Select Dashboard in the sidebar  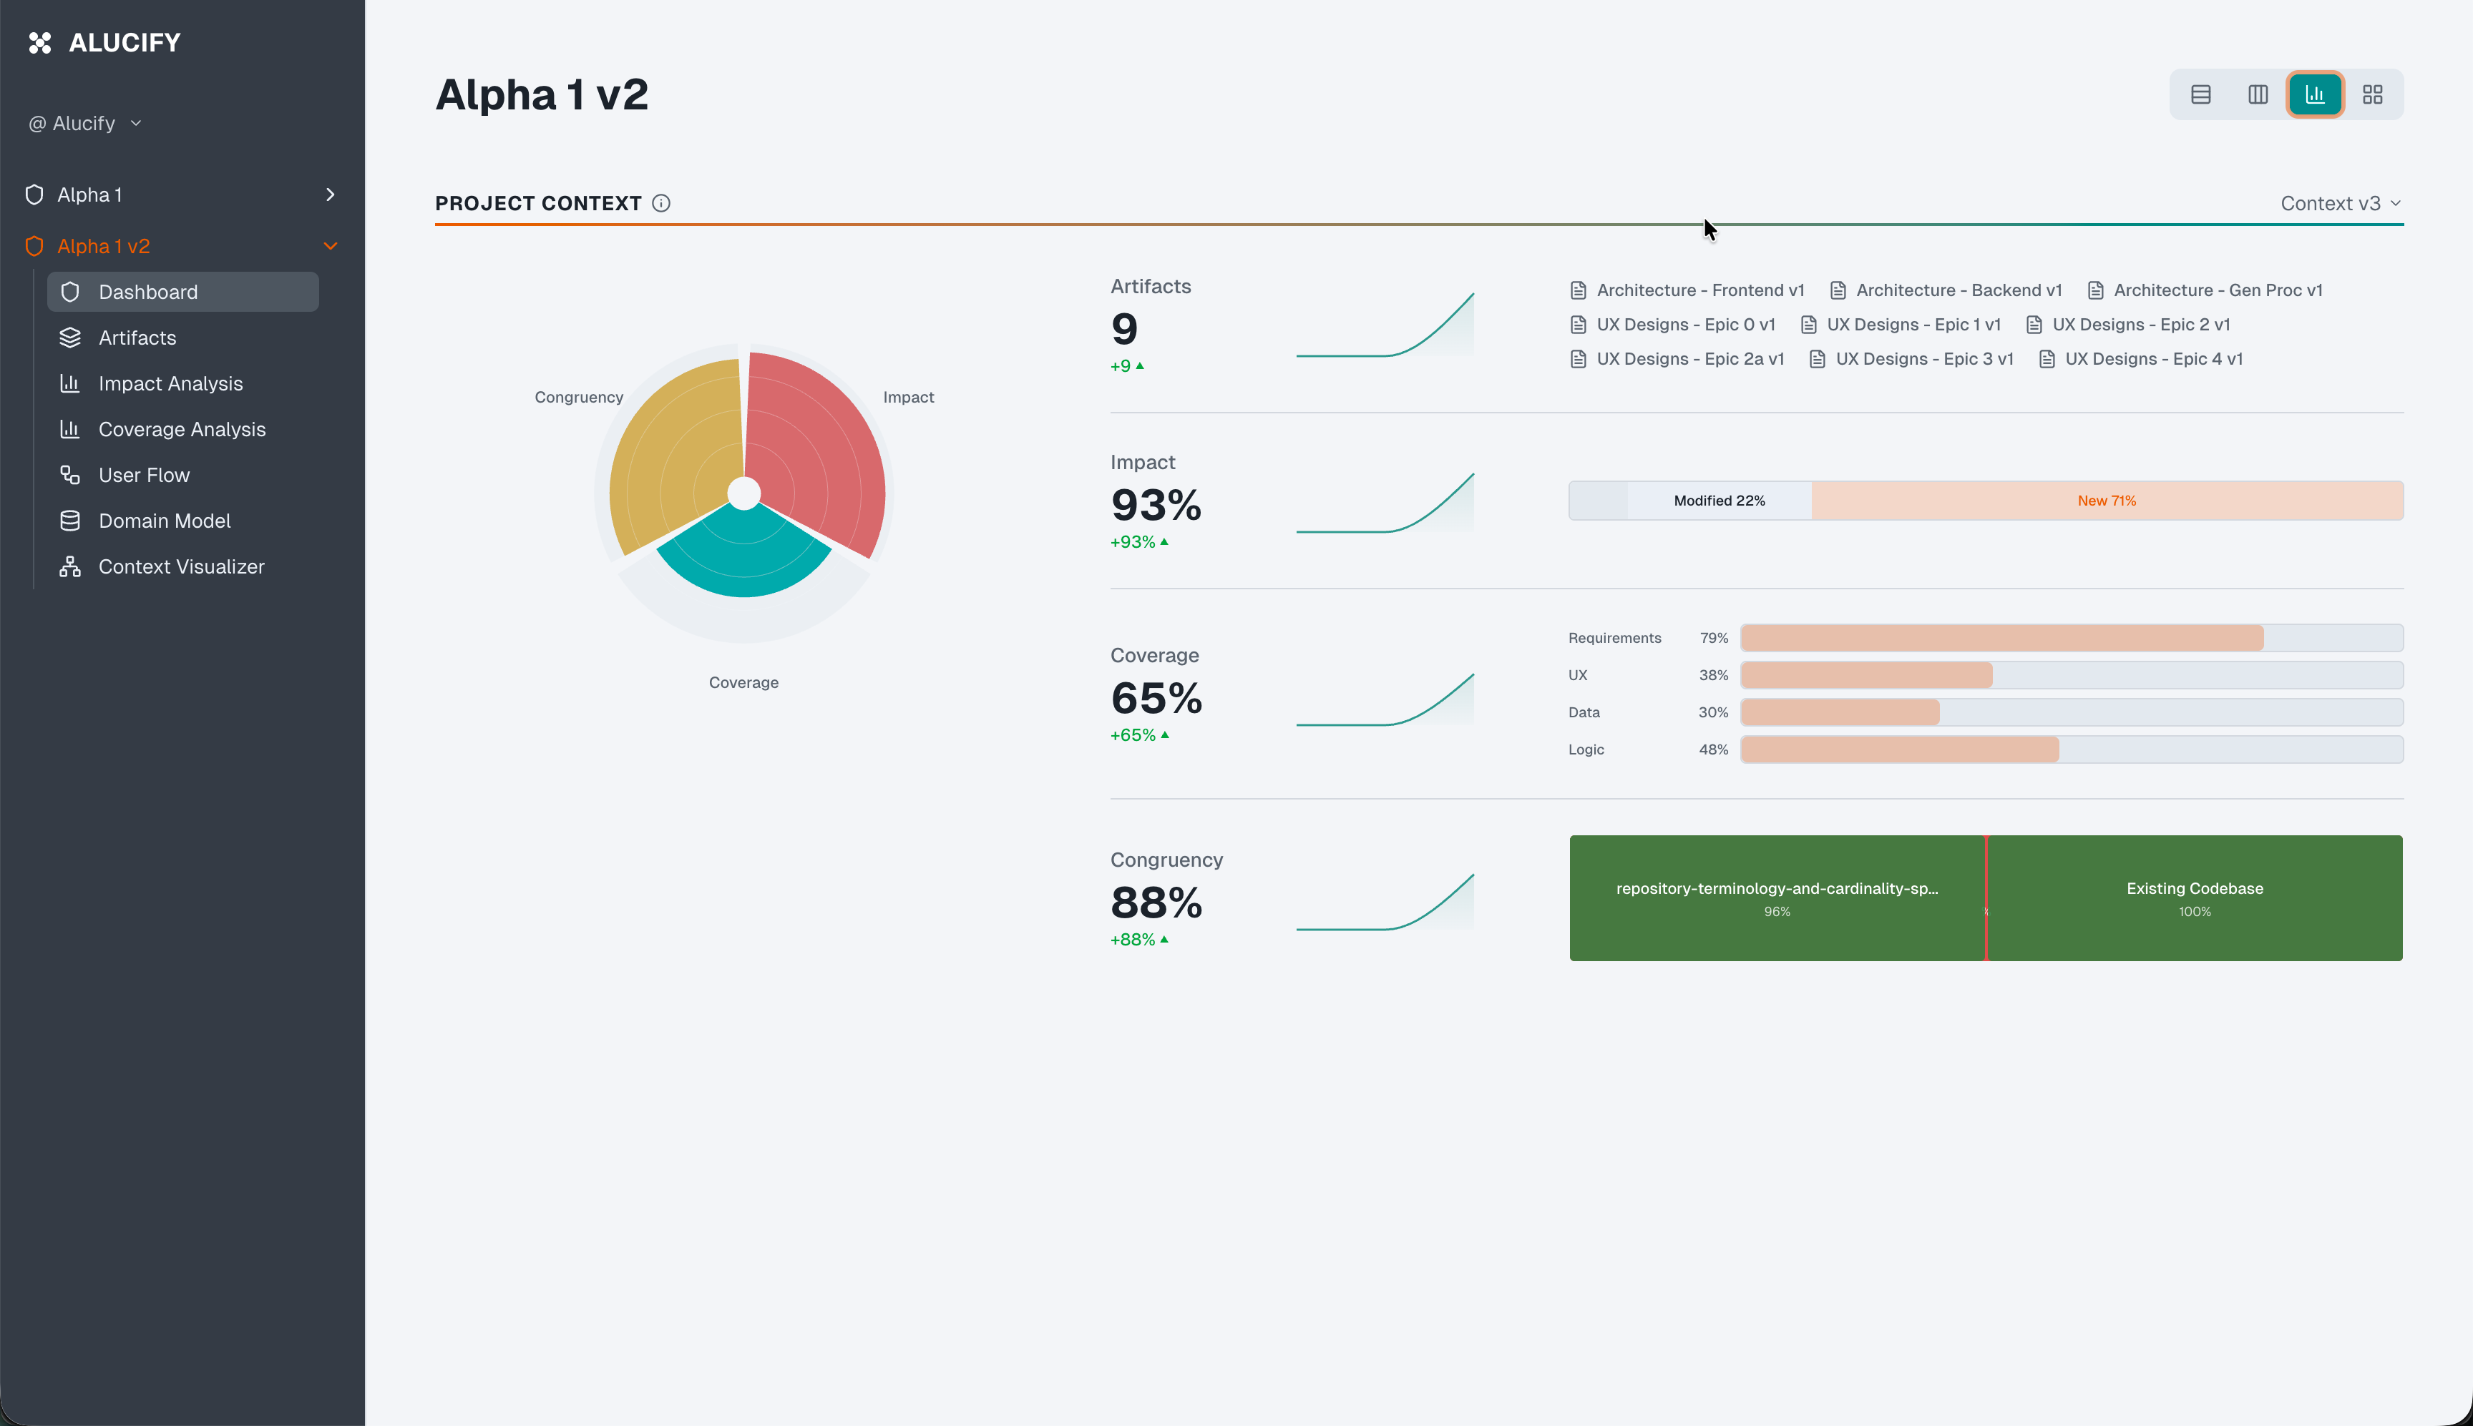pyautogui.click(x=148, y=291)
